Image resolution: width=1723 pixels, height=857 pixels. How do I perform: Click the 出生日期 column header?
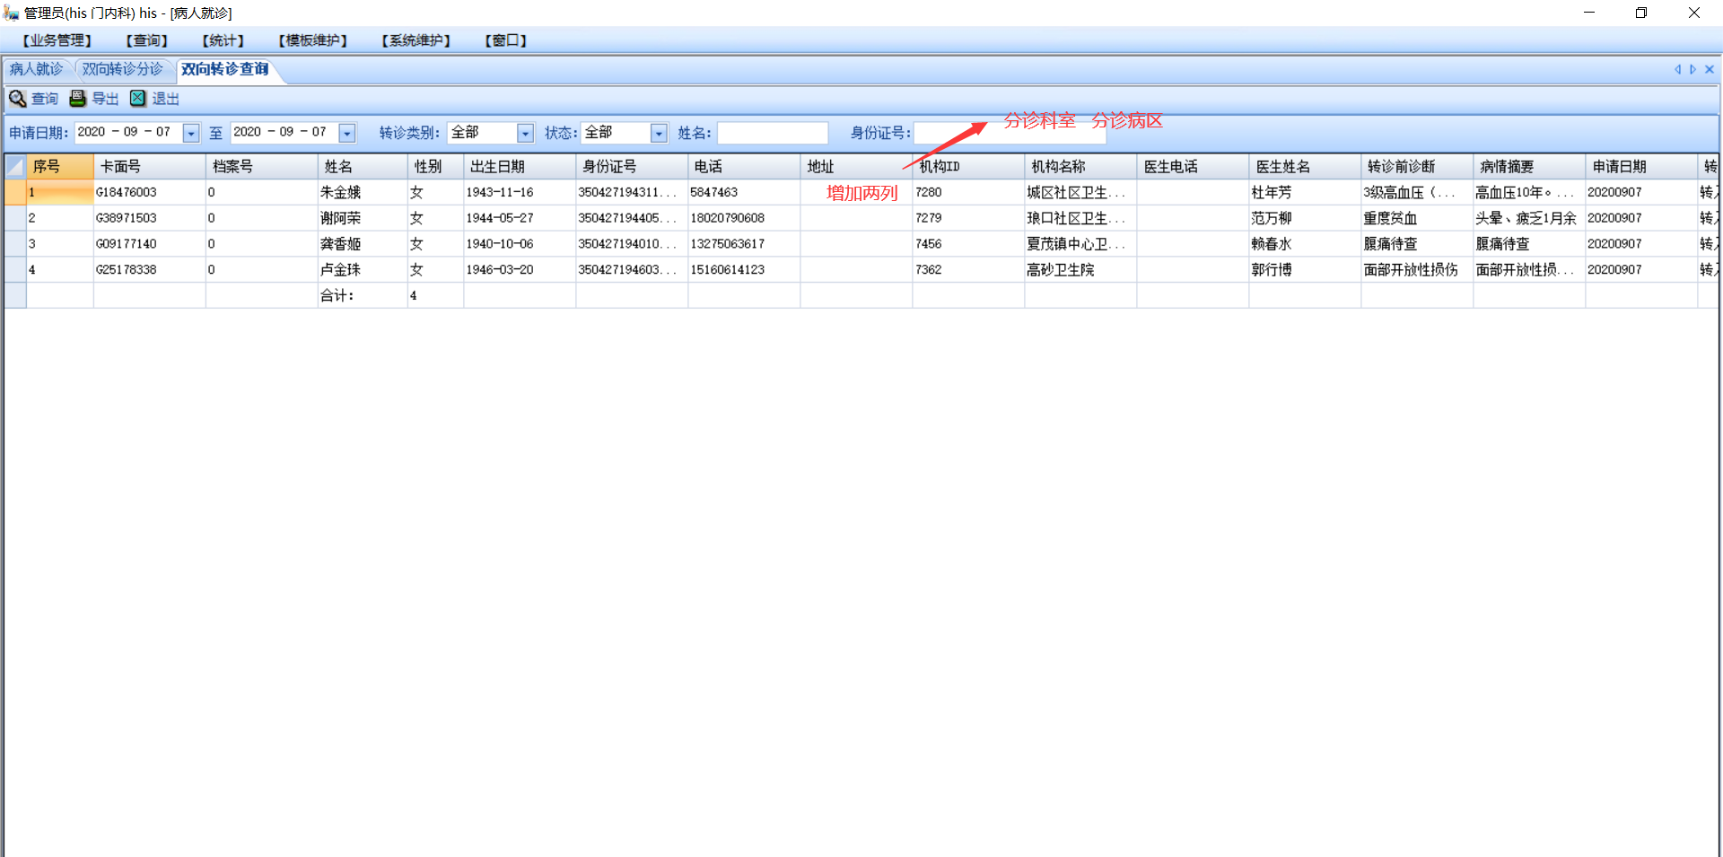pyautogui.click(x=520, y=167)
